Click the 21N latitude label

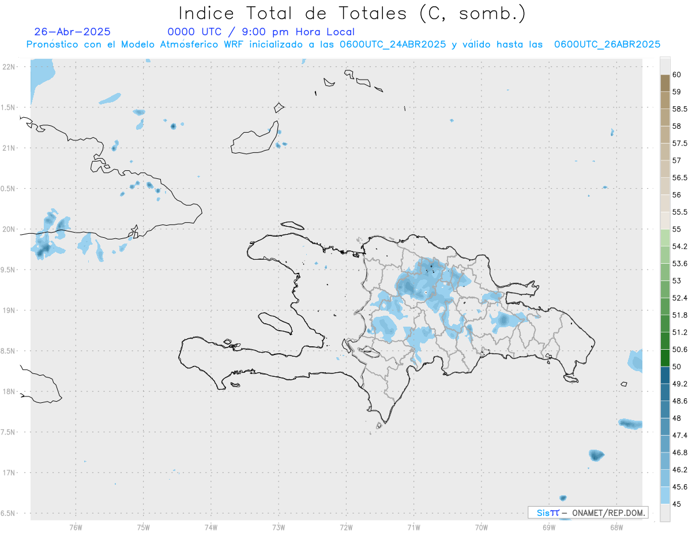9,148
